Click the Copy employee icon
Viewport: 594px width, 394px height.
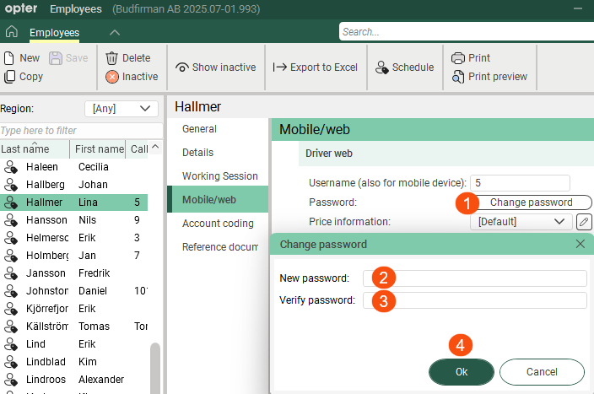[10, 77]
